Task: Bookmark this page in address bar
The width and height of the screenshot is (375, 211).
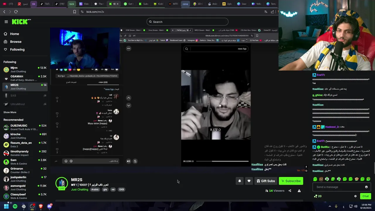Action: point(74,12)
